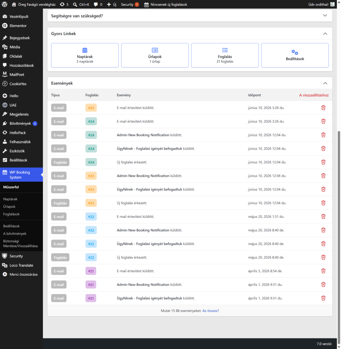Open comments bubble in admin bar
The height and width of the screenshot is (349, 341).
98,4
